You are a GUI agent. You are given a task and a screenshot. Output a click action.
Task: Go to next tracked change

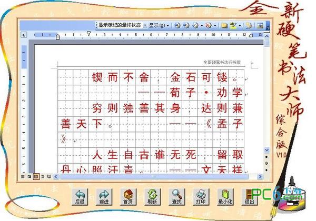click(x=186, y=25)
